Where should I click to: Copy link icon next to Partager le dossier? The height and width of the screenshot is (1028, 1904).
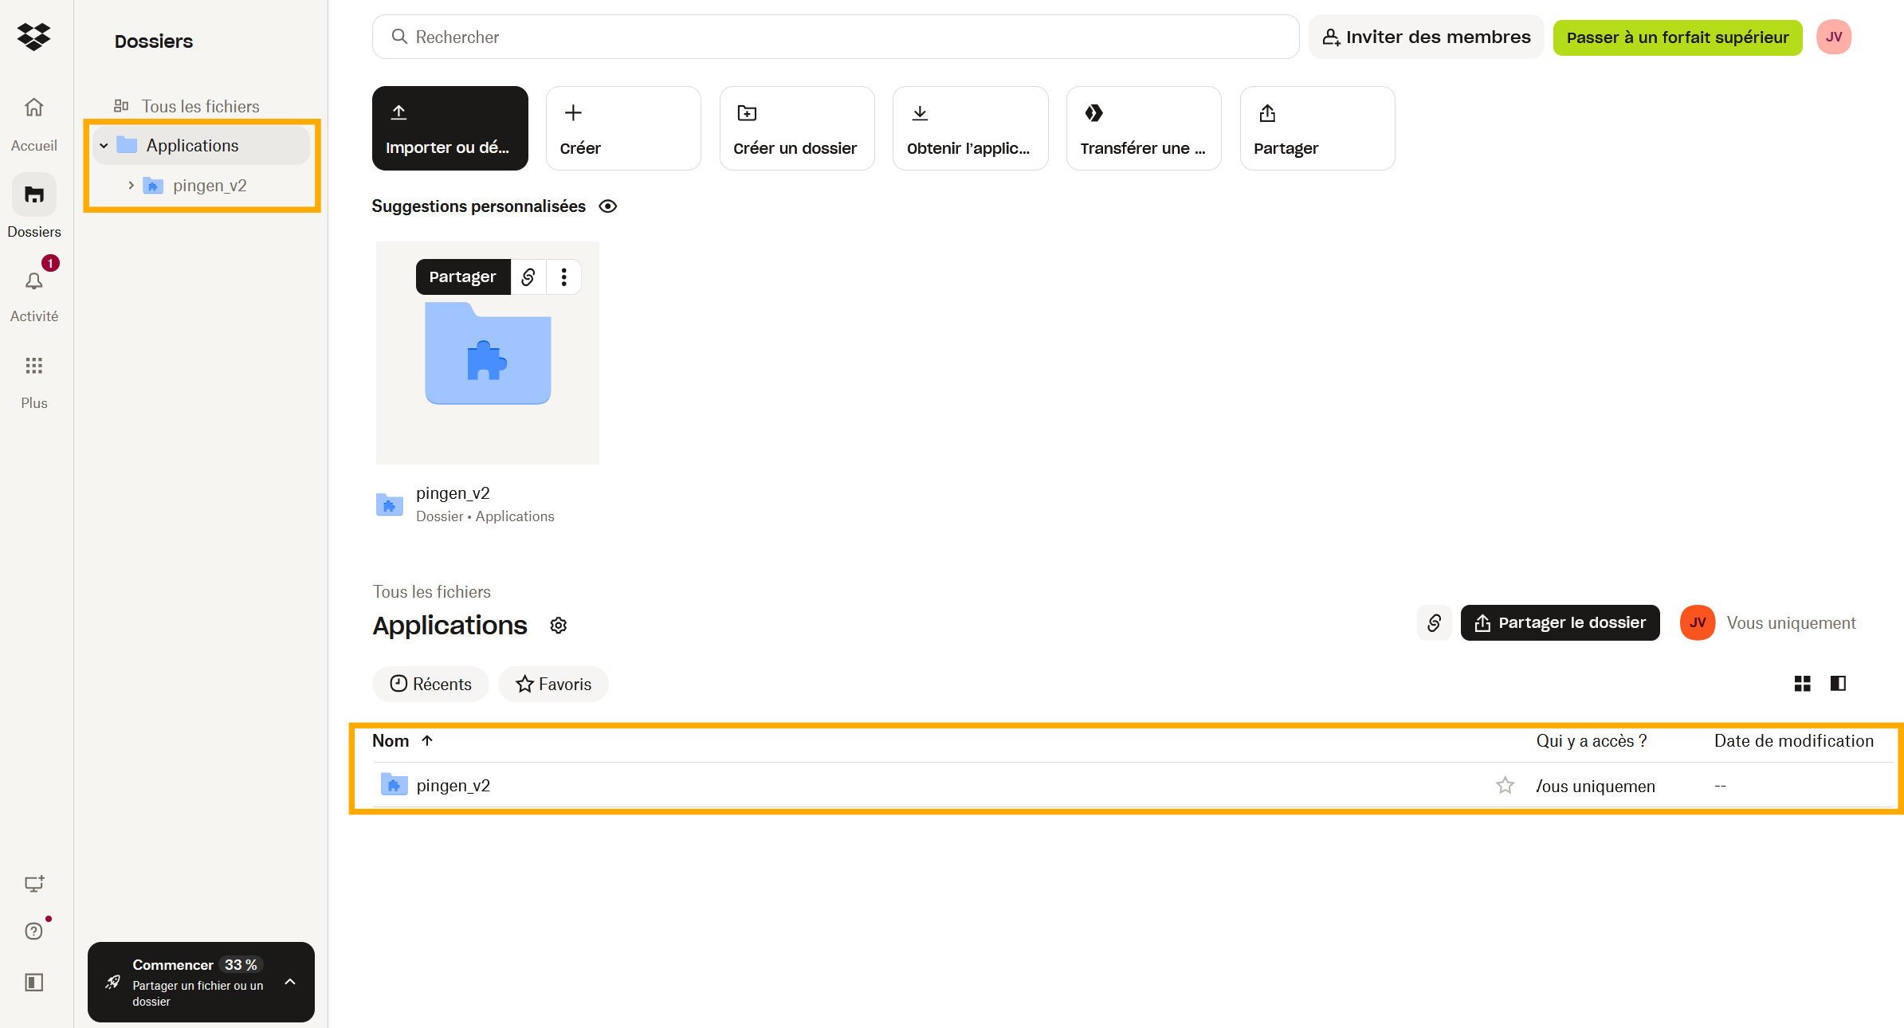click(x=1434, y=622)
